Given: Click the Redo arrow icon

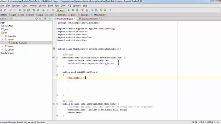Looking at the screenshot, I should pyautogui.click(x=15, y=10).
